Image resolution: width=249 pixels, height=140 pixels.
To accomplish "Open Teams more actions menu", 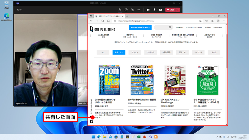I will (139, 10).
